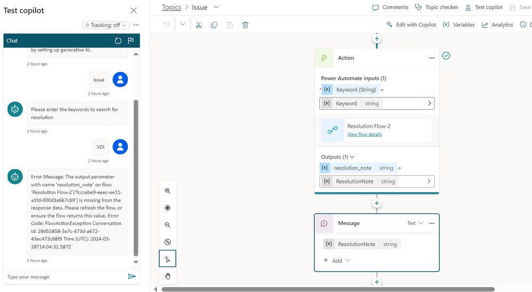The width and height of the screenshot is (532, 292).
Task: Zoom out on the canvas
Action: click(x=168, y=225)
